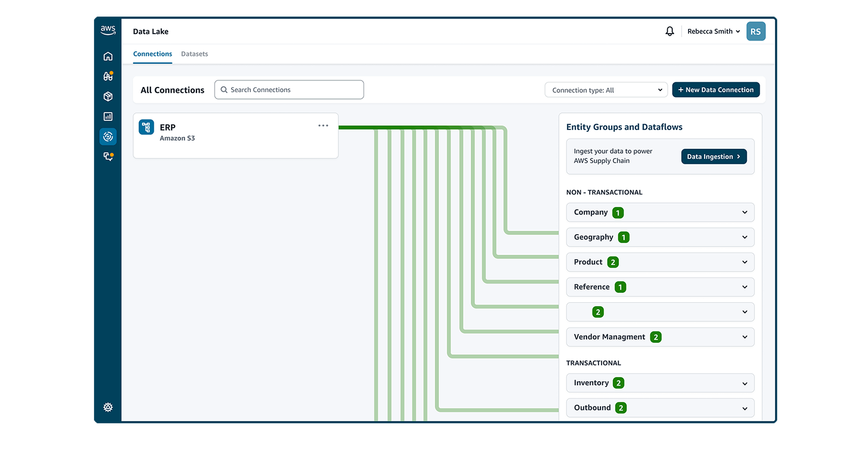Open the bar chart analytics icon
The height and width of the screenshot is (450, 868).
[x=108, y=116]
